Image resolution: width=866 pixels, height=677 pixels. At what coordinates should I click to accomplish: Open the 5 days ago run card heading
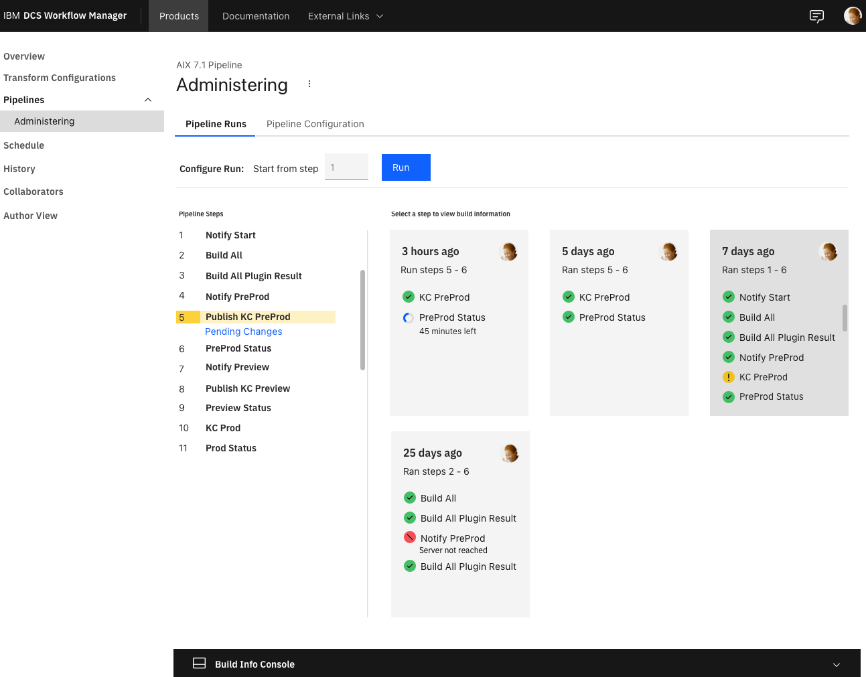coord(588,251)
